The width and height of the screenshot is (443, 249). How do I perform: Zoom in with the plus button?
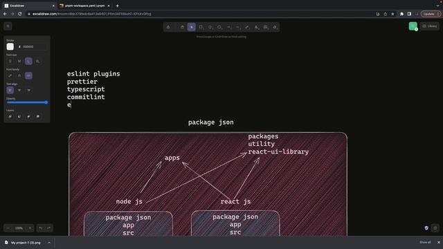tap(30, 228)
